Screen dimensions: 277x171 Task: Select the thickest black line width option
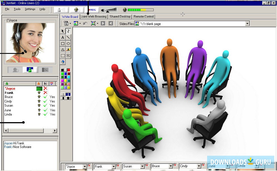click(68, 98)
